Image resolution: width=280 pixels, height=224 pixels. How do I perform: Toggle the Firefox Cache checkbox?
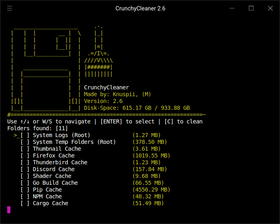pyautogui.click(x=25, y=155)
